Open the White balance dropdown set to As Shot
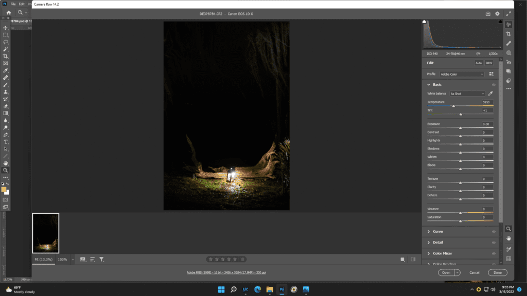 [467, 94]
